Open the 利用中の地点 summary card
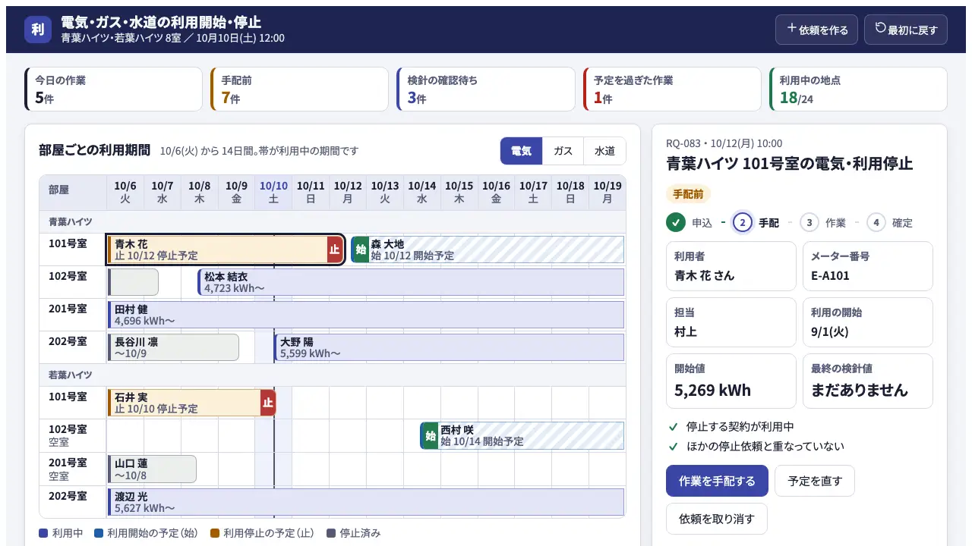 pos(858,89)
